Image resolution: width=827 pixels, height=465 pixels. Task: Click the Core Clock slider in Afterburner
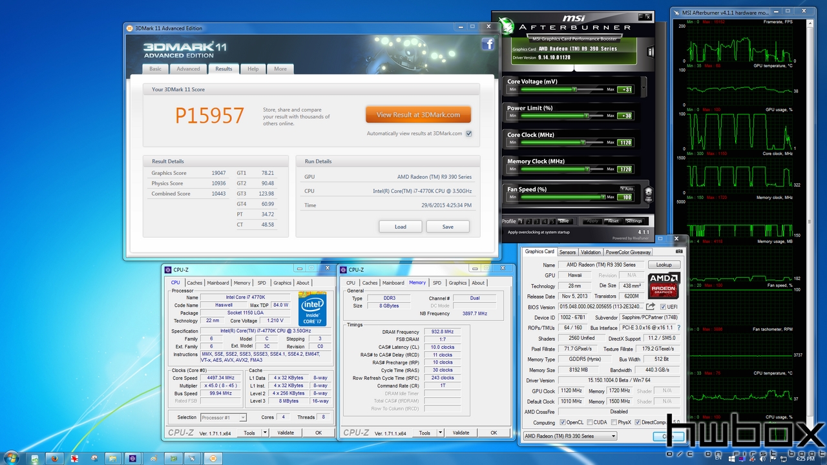(x=563, y=143)
